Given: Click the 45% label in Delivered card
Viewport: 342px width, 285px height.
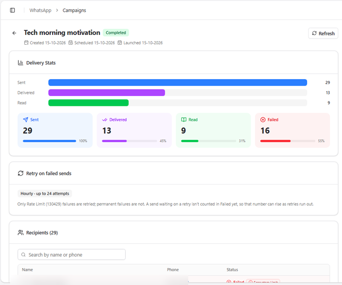Looking at the screenshot, I should click(163, 141).
